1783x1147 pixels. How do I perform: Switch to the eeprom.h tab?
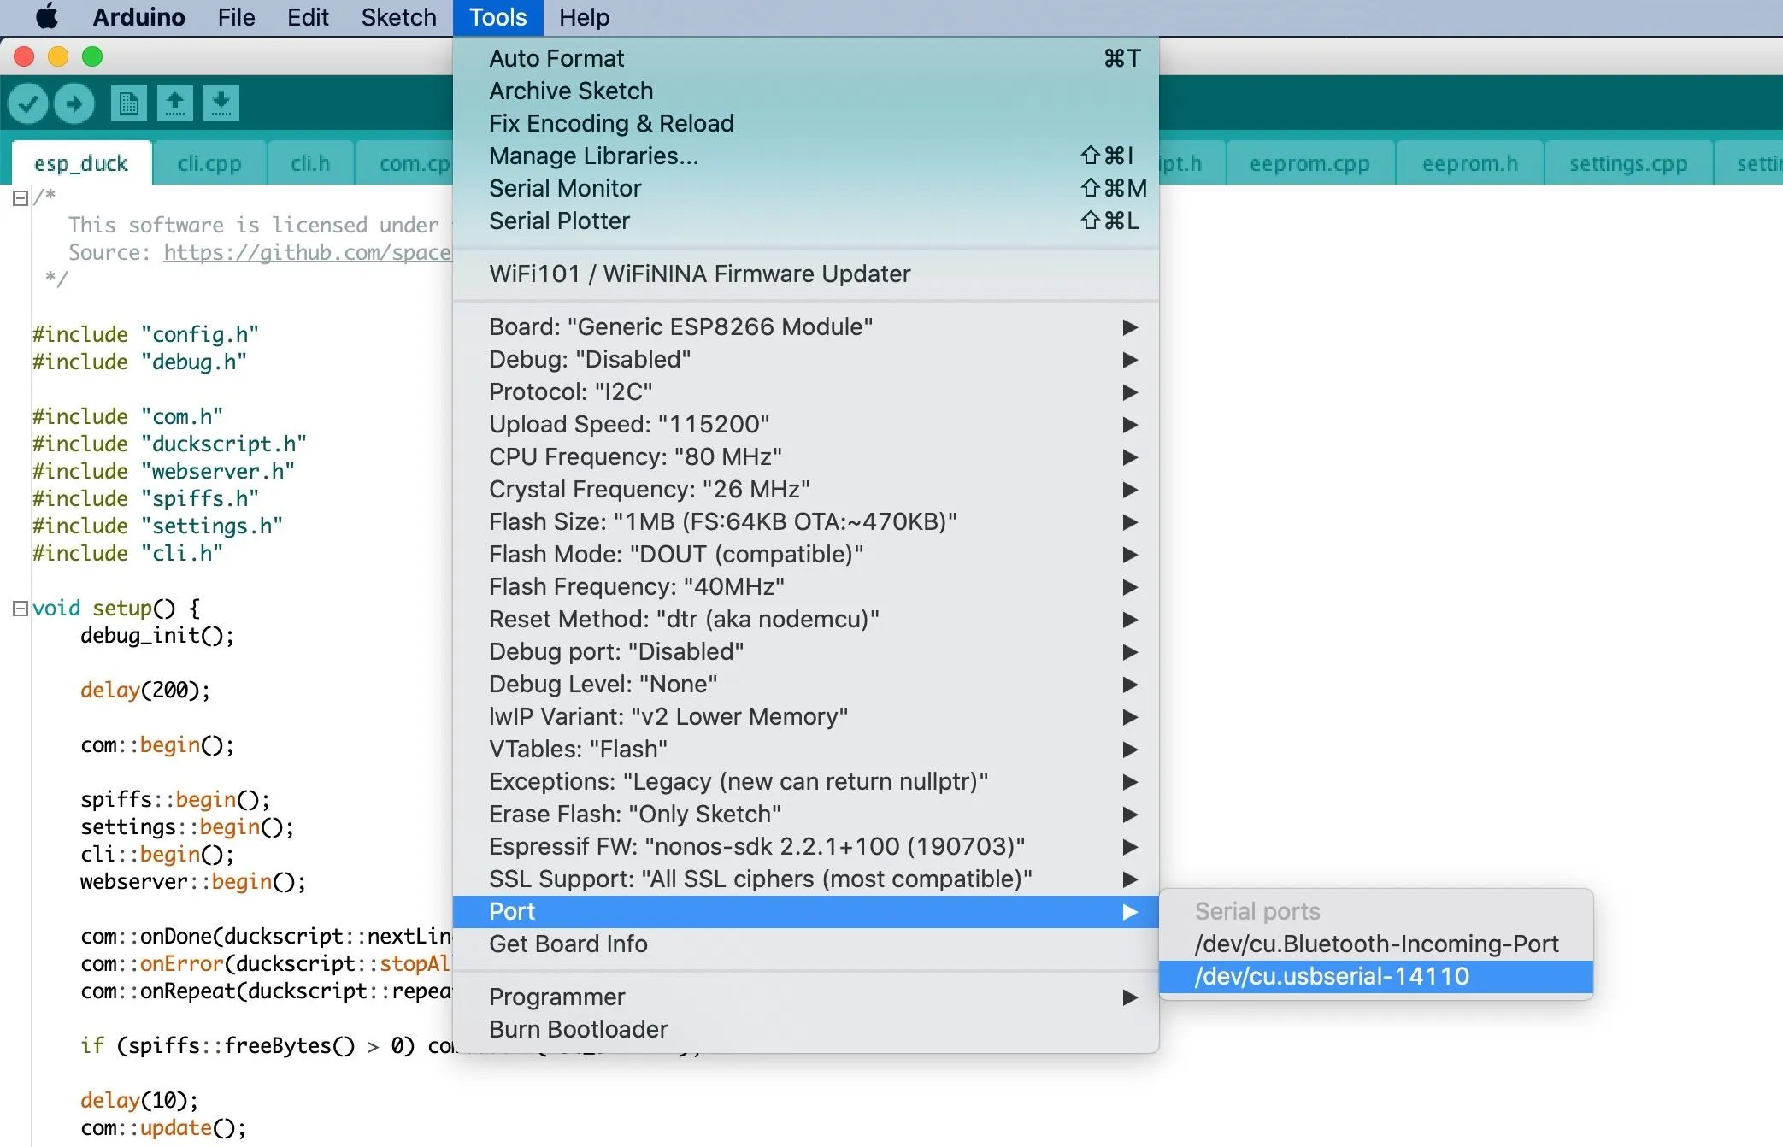(x=1470, y=163)
